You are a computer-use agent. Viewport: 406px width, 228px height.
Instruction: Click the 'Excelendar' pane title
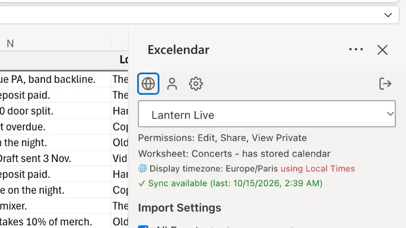tap(178, 50)
